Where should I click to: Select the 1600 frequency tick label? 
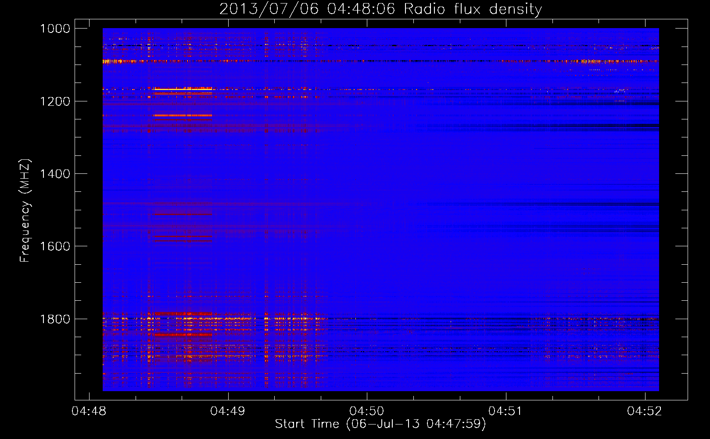(x=55, y=246)
